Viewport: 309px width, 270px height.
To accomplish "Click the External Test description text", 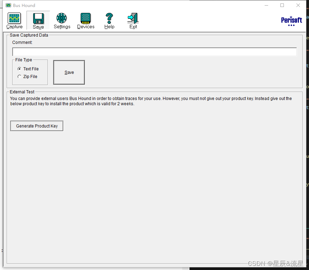I will coord(151,101).
